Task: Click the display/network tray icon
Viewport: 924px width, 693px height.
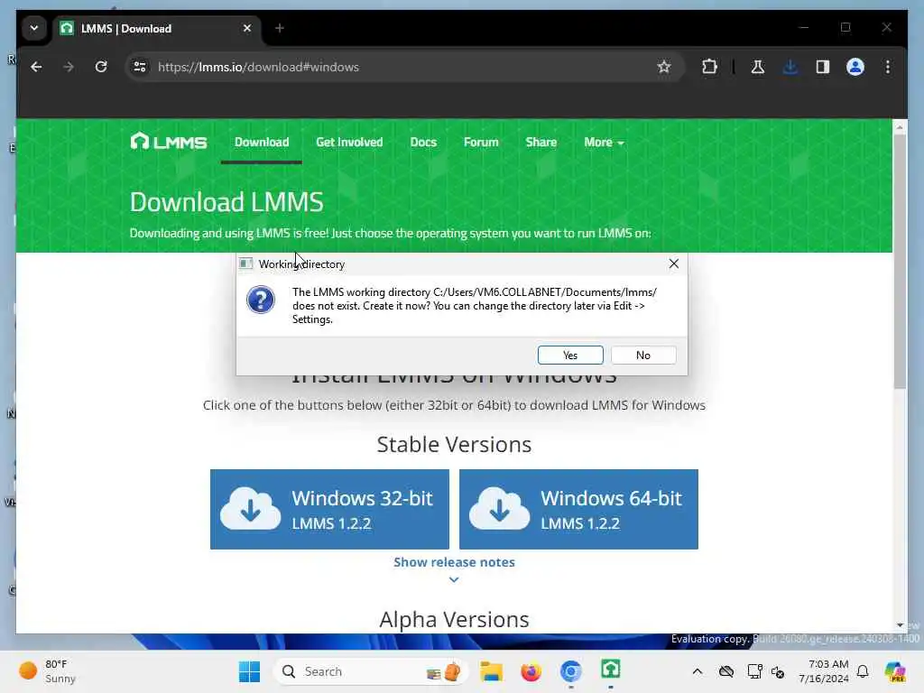Action: (754, 671)
